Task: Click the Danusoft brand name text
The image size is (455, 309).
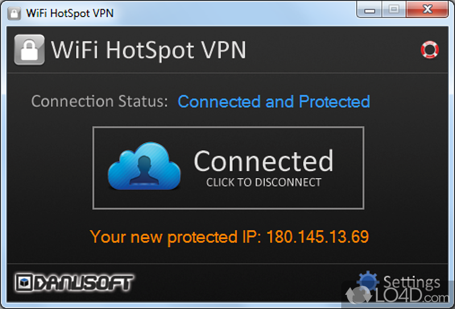Action: pyautogui.click(x=83, y=283)
